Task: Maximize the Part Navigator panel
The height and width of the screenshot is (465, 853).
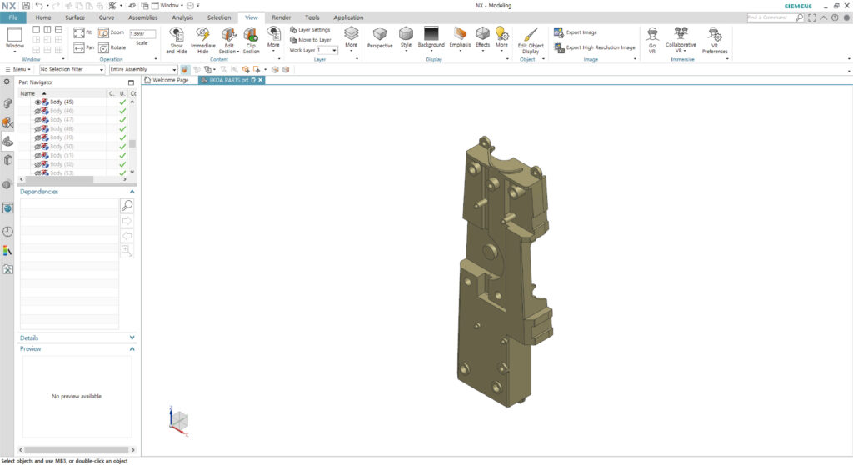Action: point(131,82)
